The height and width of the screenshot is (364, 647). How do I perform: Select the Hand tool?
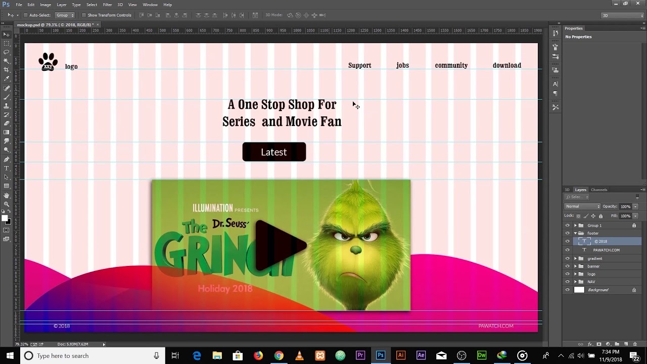click(6, 195)
